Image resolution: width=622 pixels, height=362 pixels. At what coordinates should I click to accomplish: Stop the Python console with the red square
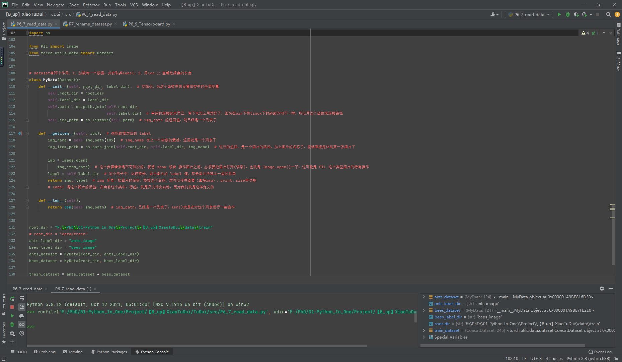(x=12, y=307)
